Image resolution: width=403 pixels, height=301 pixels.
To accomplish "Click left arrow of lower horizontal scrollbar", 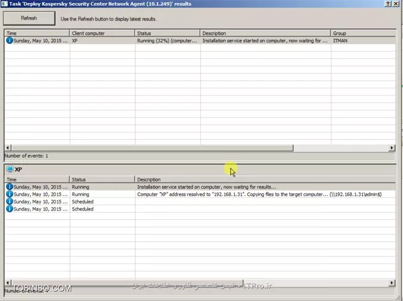I will (8, 283).
